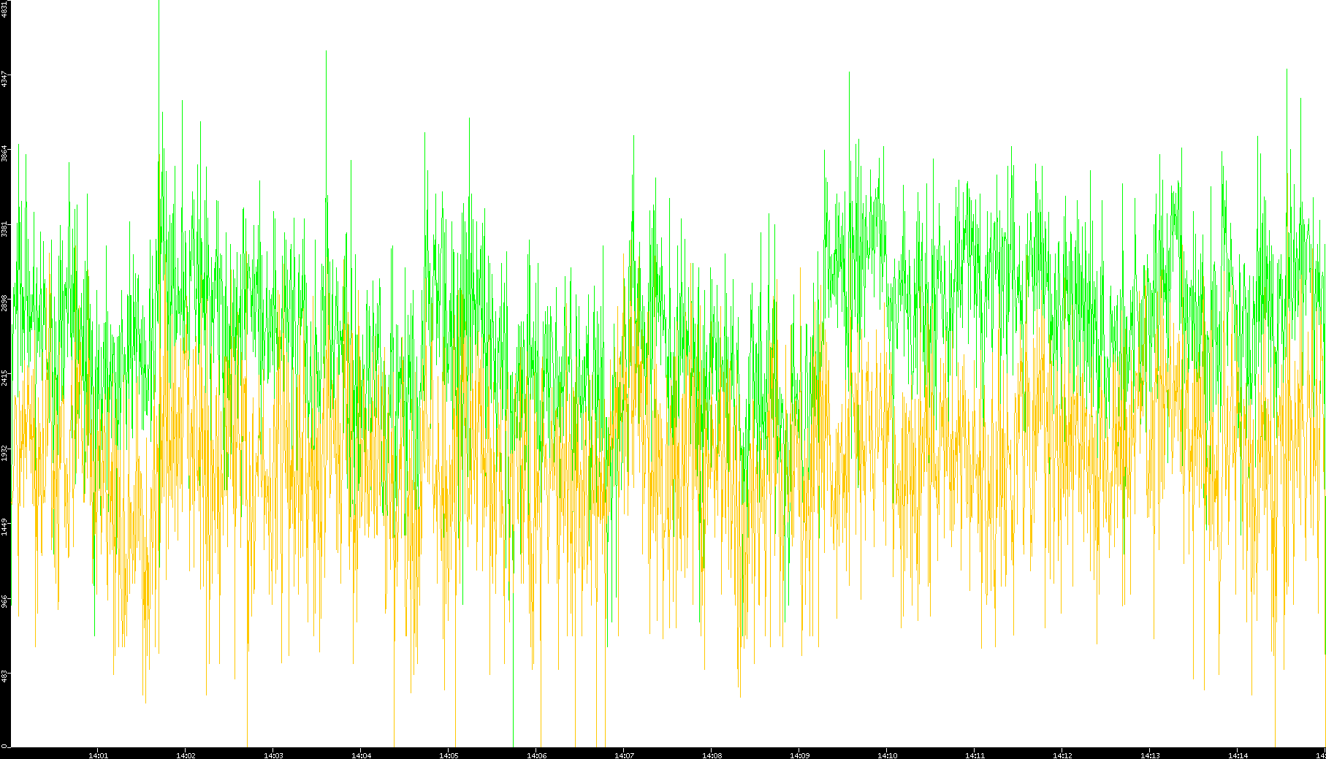Image resolution: width=1326 pixels, height=759 pixels.
Task: Click the 966 y-axis label
Action: tap(4, 601)
